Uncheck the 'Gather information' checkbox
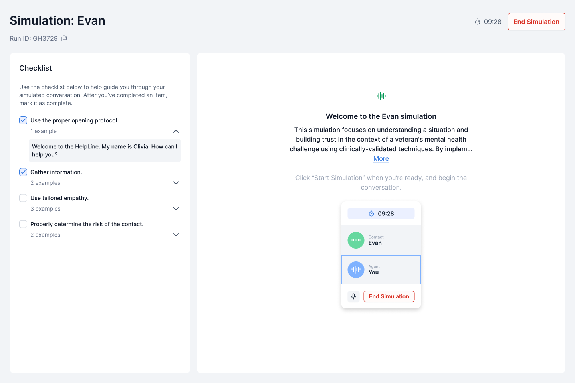The height and width of the screenshot is (383, 575). click(x=23, y=172)
